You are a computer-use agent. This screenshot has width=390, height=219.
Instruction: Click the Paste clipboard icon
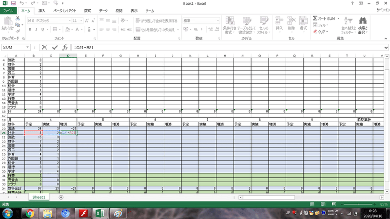[8, 21]
